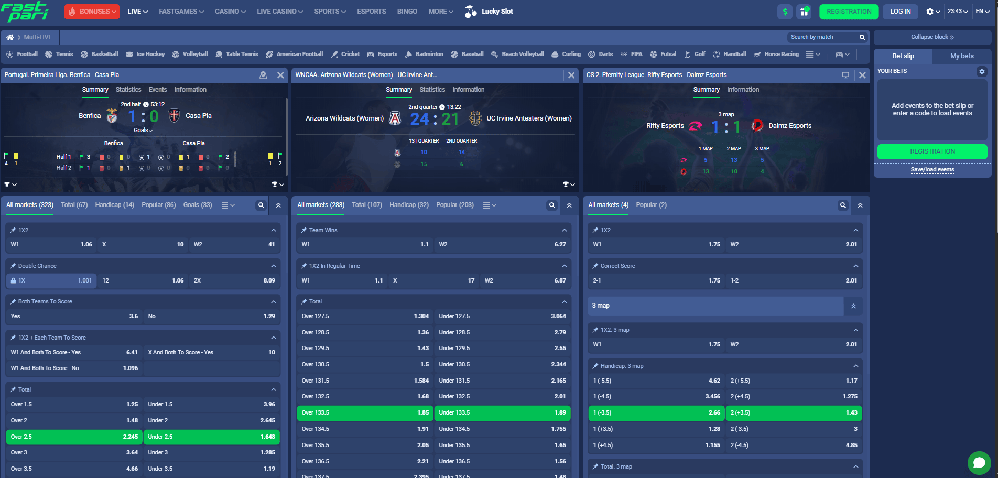This screenshot has width=998, height=478.
Task: Select the Ice Hockey sport icon
Action: tap(128, 54)
